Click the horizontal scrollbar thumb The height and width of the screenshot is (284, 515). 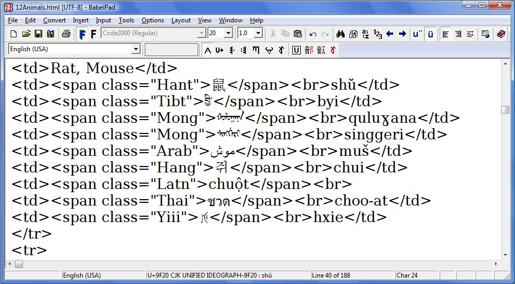click(19, 264)
